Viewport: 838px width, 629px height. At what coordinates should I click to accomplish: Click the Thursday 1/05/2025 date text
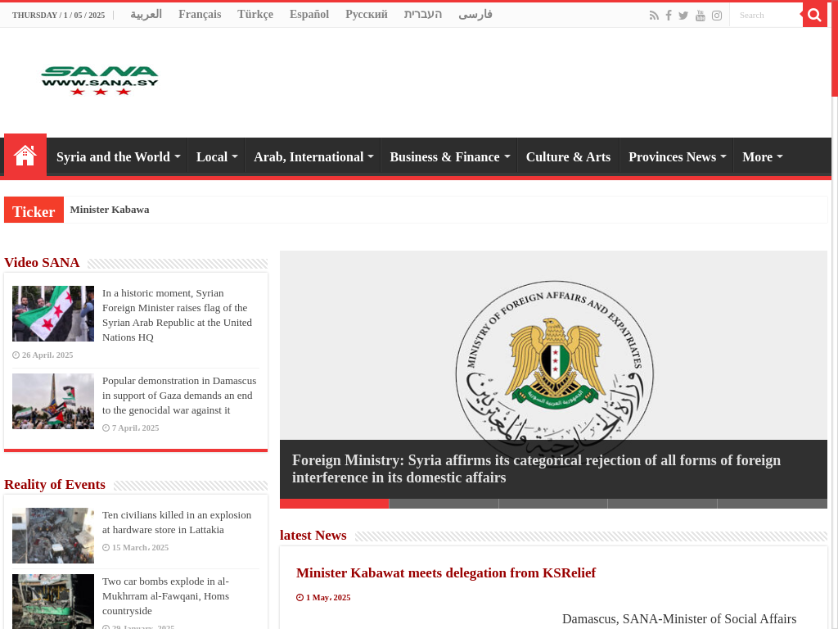pyautogui.click(x=59, y=16)
